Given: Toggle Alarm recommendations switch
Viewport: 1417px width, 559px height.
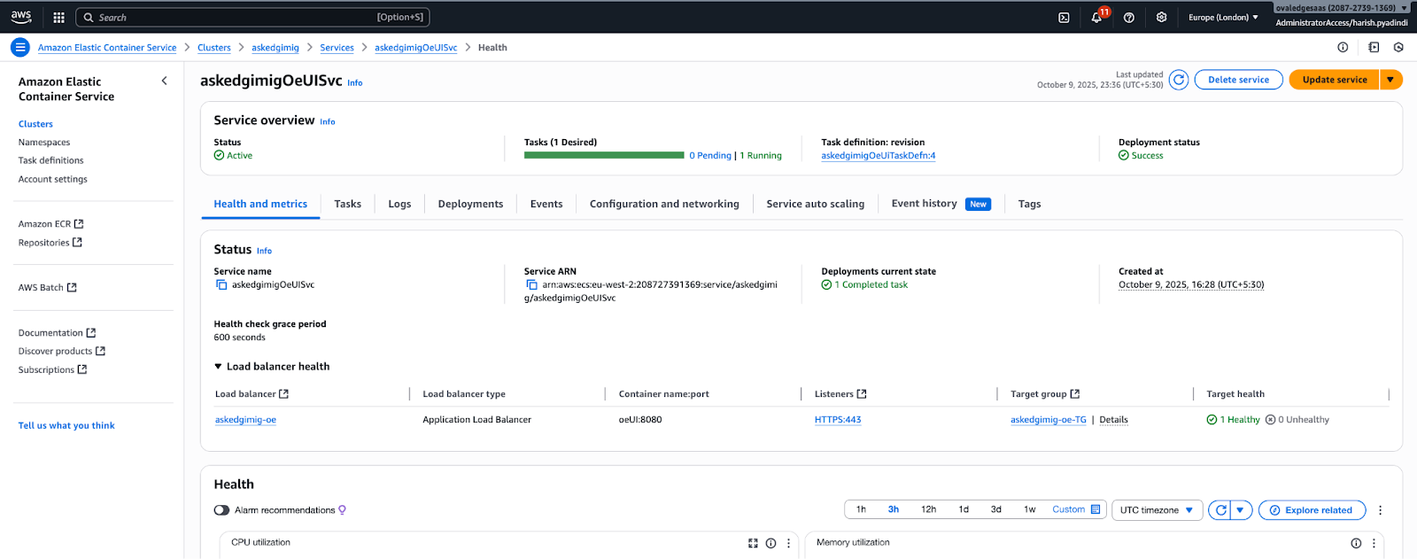Looking at the screenshot, I should 221,510.
